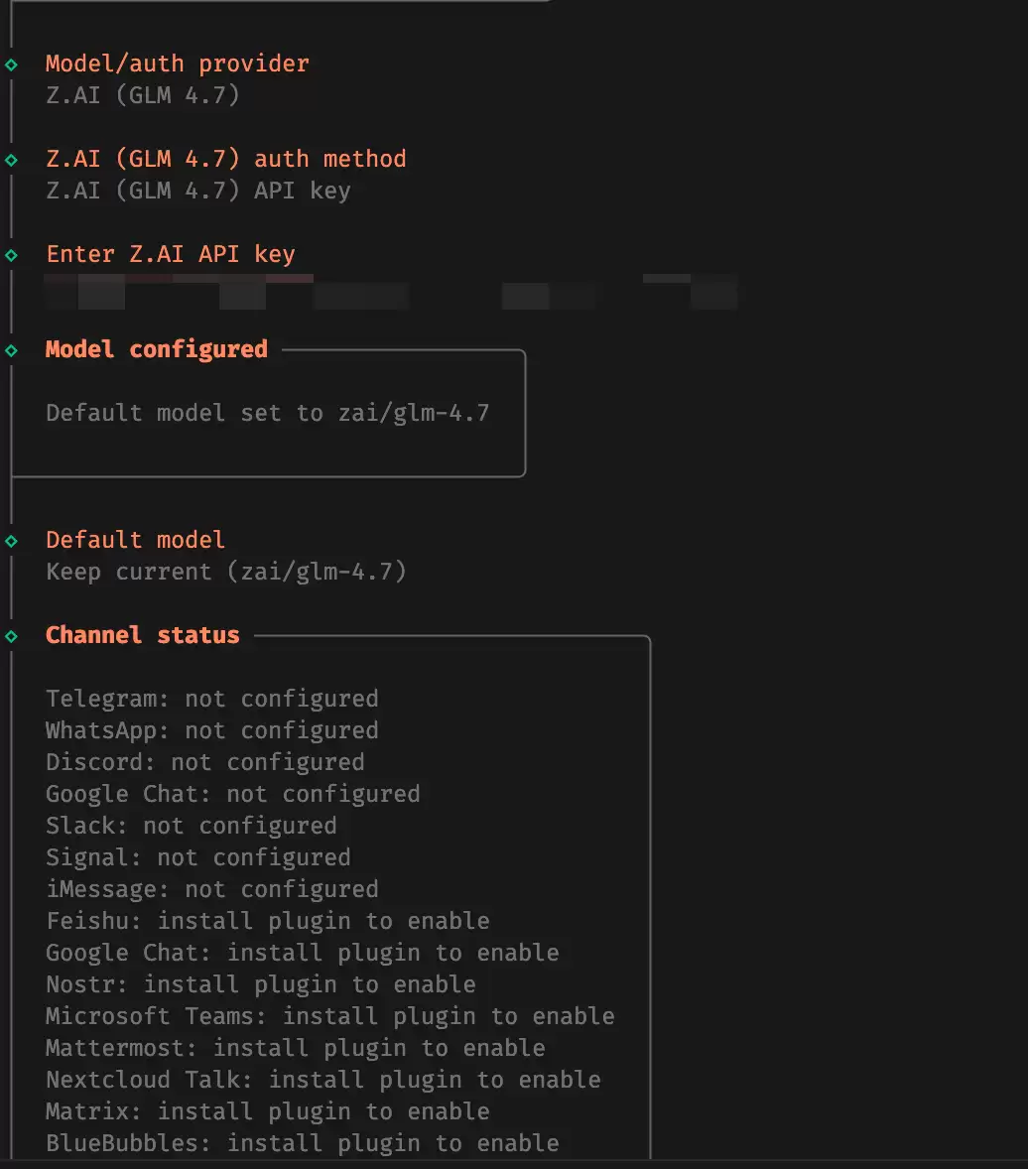Click the "BlueBubbles: install plugin to enable" line
Viewport: 1028px width, 1169px height.
[x=303, y=1143]
